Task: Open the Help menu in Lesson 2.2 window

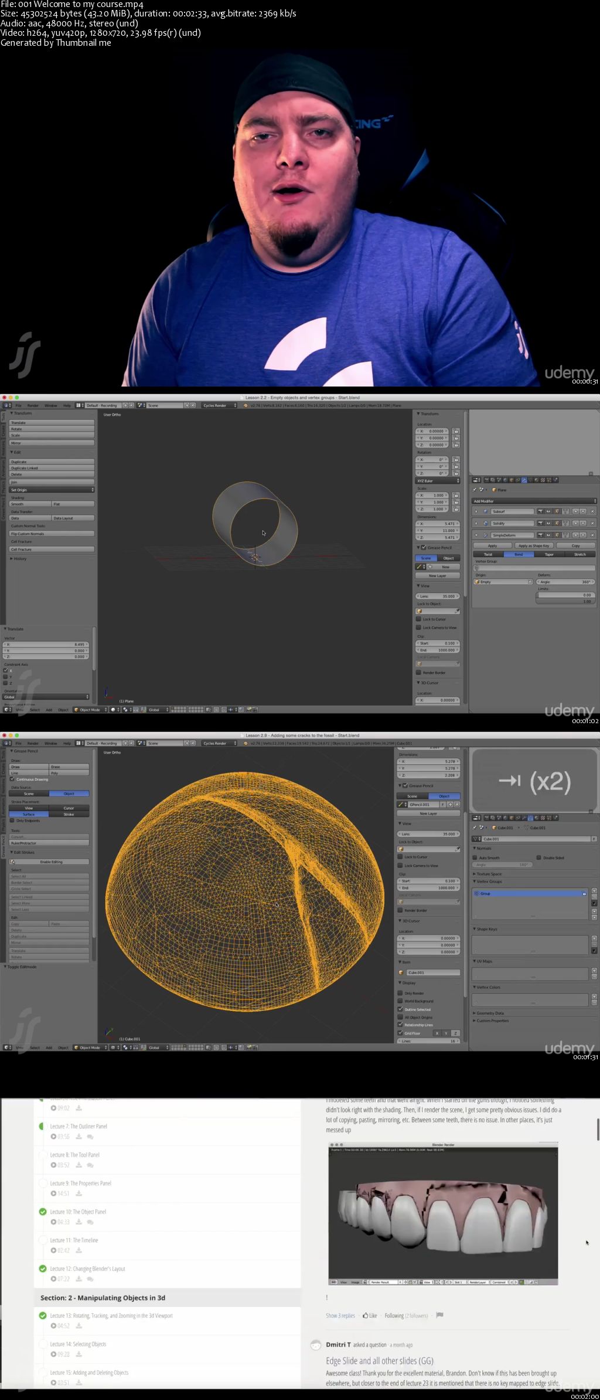Action: pos(67,405)
